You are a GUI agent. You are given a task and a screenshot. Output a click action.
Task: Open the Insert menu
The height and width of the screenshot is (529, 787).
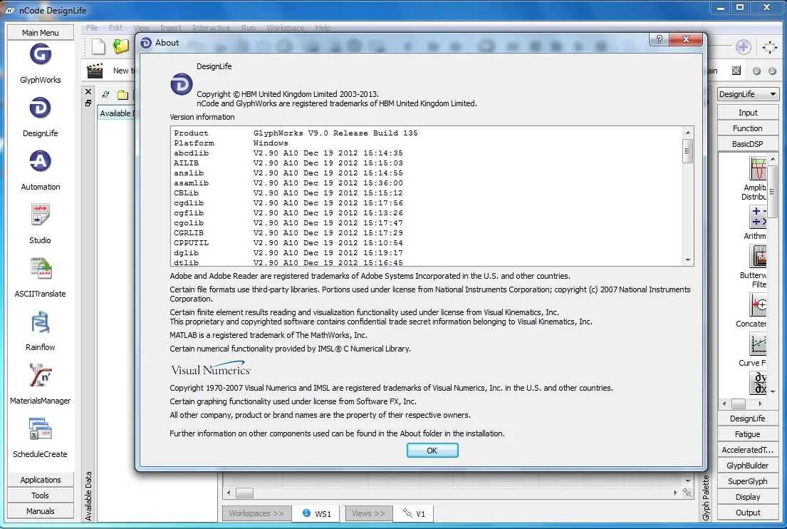[171, 28]
